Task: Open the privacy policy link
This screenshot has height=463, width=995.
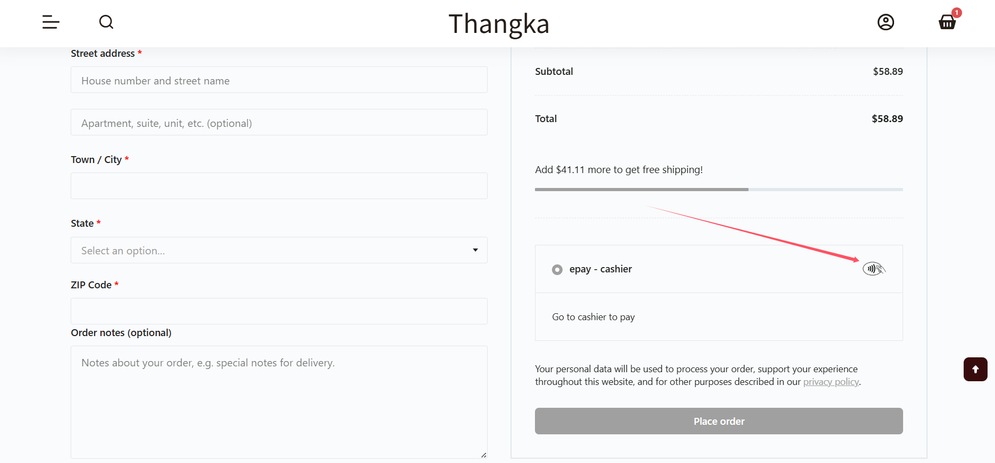Action: tap(831, 382)
